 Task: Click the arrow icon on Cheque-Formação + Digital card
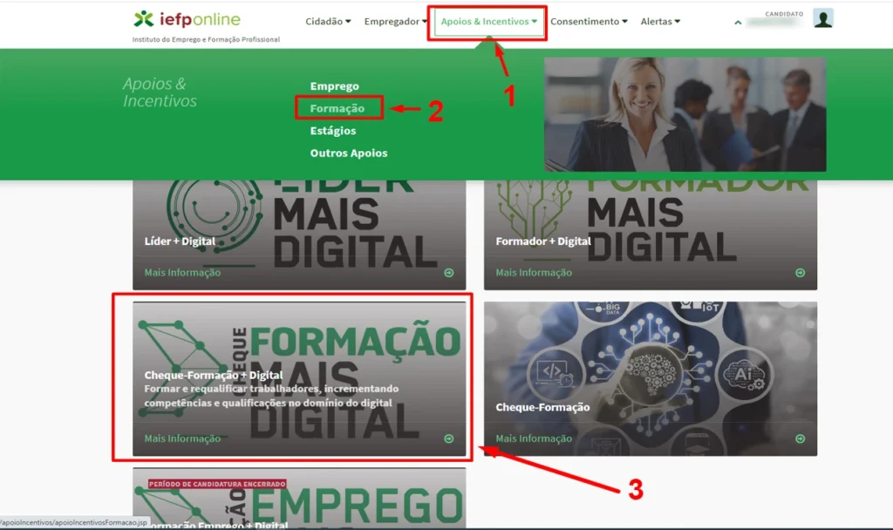pyautogui.click(x=449, y=438)
